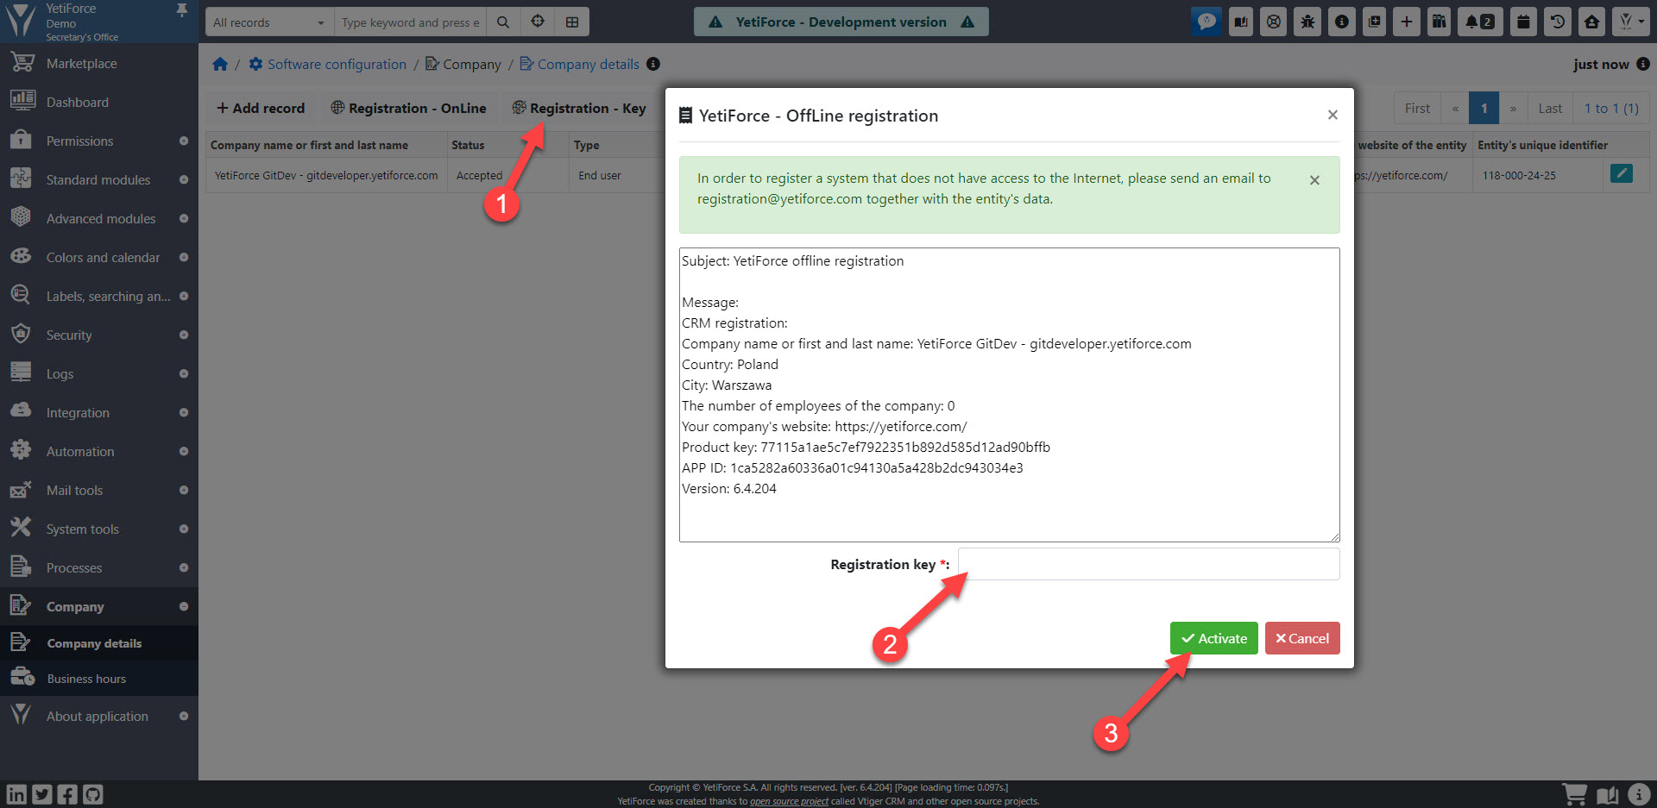Go to First page in pagination
Image resolution: width=1657 pixels, height=808 pixels.
pyautogui.click(x=1417, y=108)
